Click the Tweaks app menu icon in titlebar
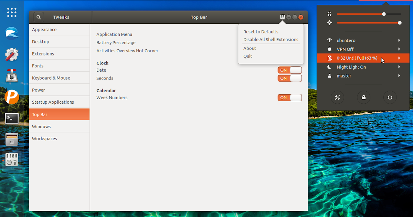The height and width of the screenshot is (217, 413). point(283,17)
